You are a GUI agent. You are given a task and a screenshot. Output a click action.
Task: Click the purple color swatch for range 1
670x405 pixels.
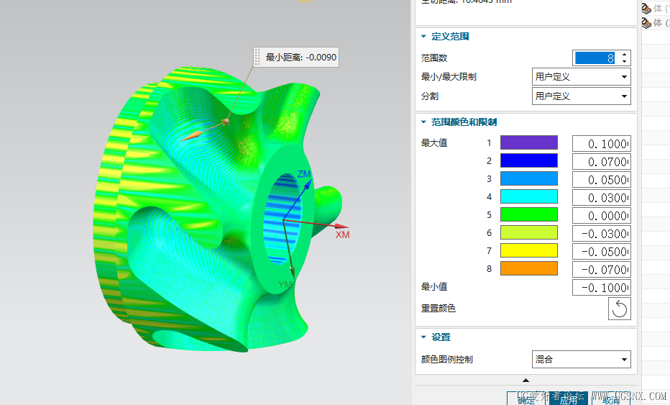coord(529,143)
